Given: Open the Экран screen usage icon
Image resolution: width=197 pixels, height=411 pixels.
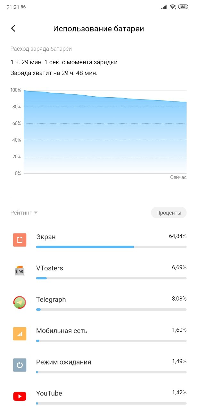Looking at the screenshot, I should coord(20,240).
